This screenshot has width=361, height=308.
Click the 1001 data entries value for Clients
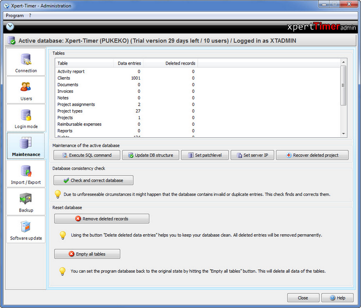[x=136, y=78]
